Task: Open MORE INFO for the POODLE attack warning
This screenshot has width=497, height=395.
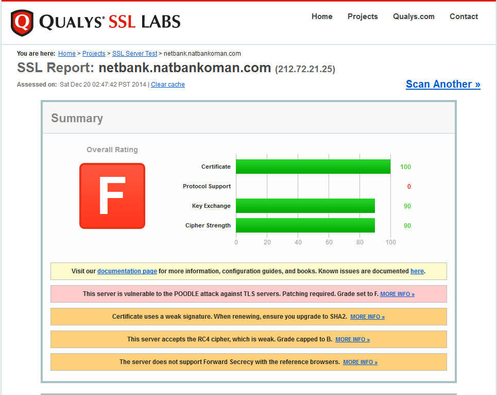Action: [397, 294]
